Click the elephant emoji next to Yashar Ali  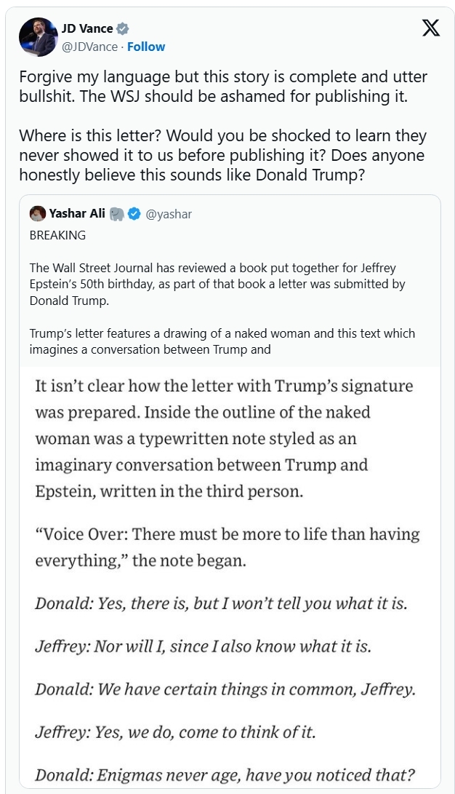click(117, 214)
